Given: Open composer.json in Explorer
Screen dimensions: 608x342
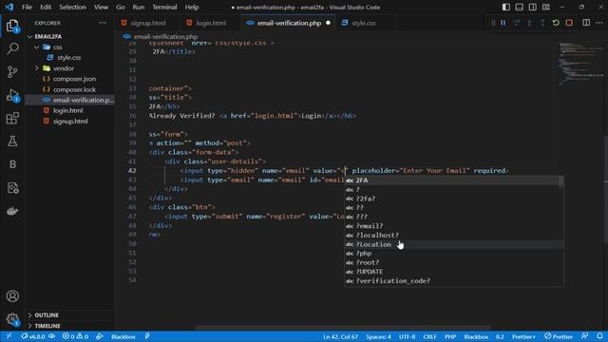Looking at the screenshot, I should 74,79.
